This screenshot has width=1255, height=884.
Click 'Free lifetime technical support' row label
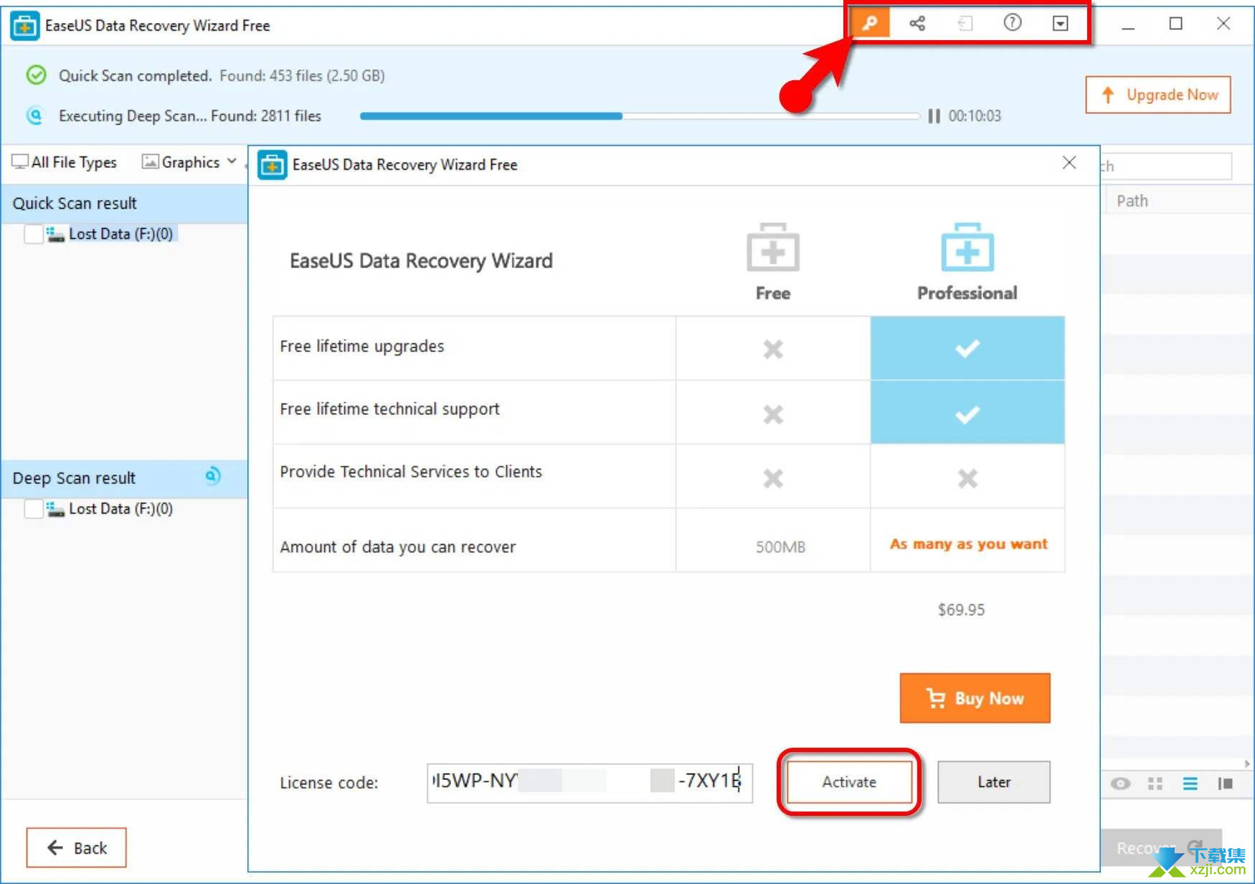click(389, 409)
